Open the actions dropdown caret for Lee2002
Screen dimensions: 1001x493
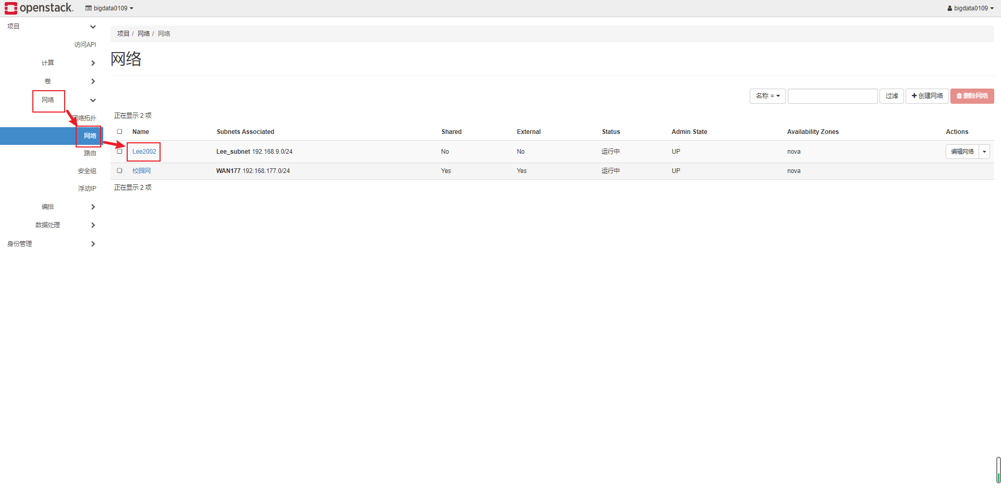(x=984, y=152)
